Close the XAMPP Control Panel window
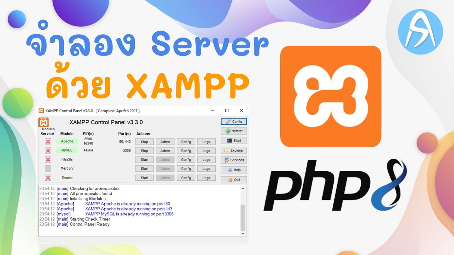 pyautogui.click(x=242, y=110)
